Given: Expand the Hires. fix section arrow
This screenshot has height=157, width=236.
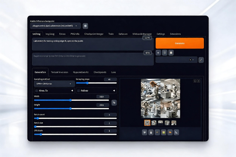Looking at the screenshot, I should click(72, 91).
